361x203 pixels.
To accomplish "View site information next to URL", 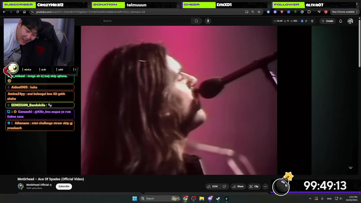I will (32, 12).
